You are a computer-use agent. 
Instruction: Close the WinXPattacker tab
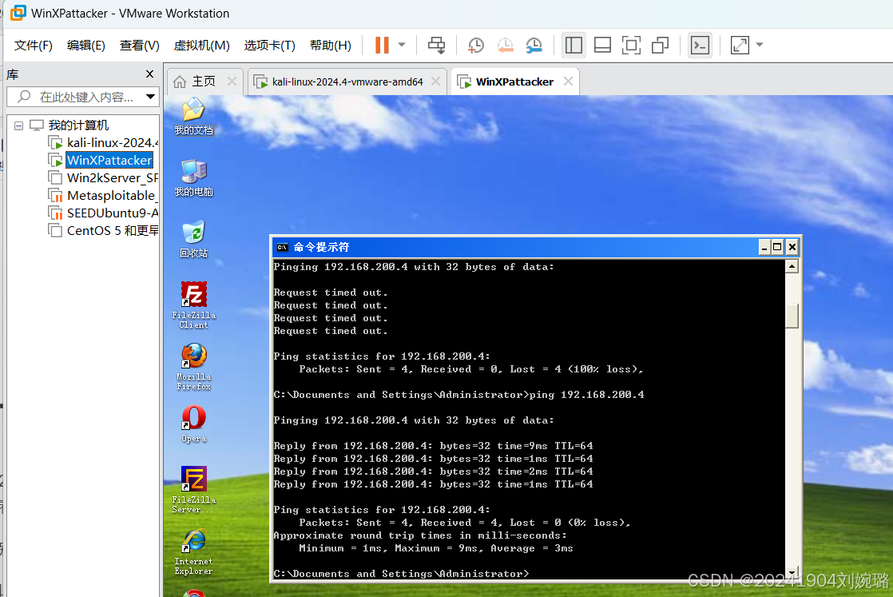click(569, 82)
